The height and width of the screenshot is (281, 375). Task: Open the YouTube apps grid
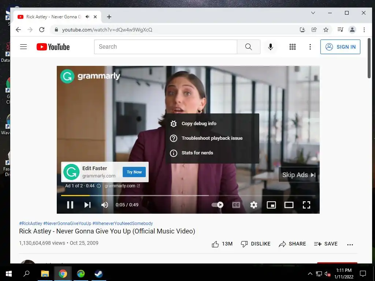click(x=293, y=47)
